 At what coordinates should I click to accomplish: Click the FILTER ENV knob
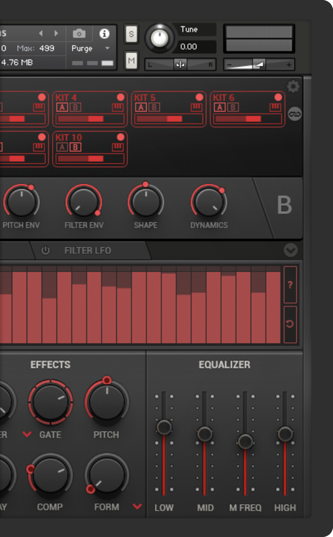click(x=84, y=202)
